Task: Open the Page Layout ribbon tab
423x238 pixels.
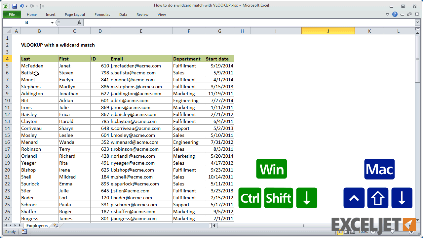Action: 75,15
